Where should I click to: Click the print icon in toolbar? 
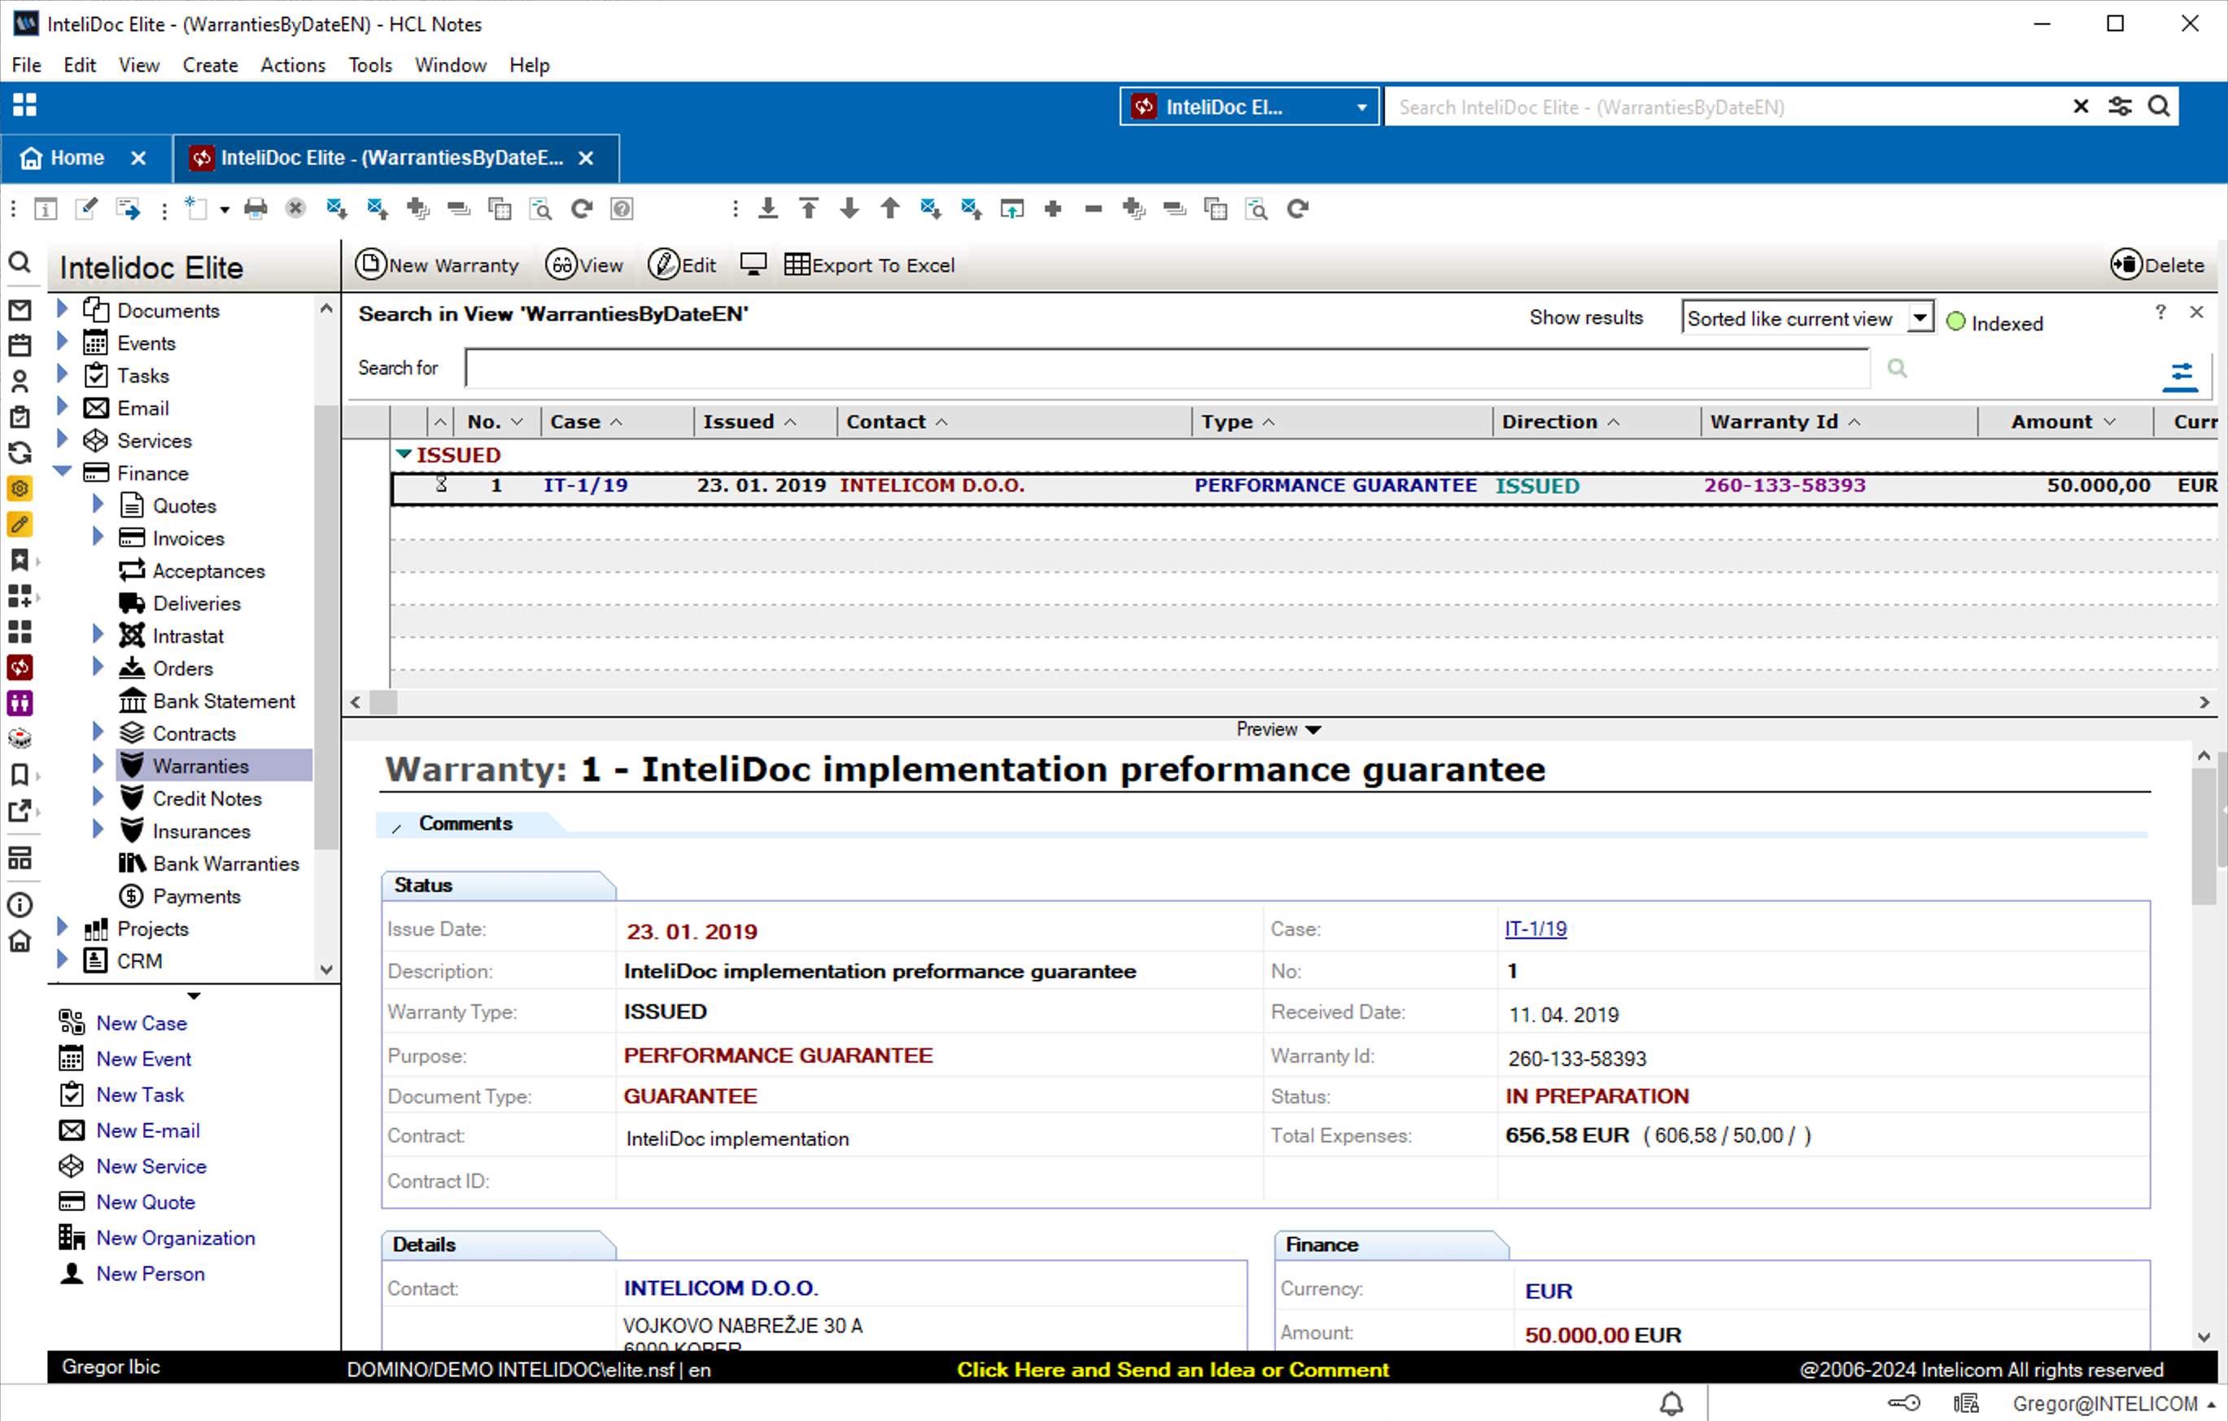(x=256, y=209)
